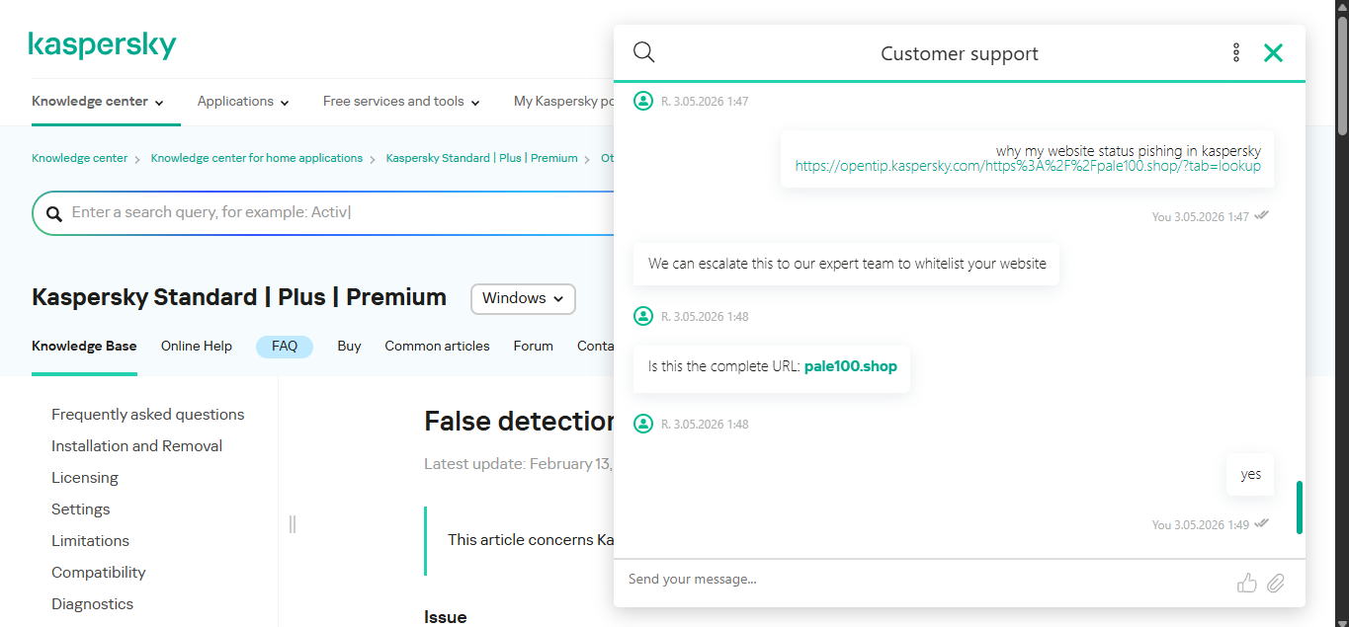This screenshot has width=1349, height=627.
Task: Click Knowledge center breadcrumb link
Action: pos(79,158)
